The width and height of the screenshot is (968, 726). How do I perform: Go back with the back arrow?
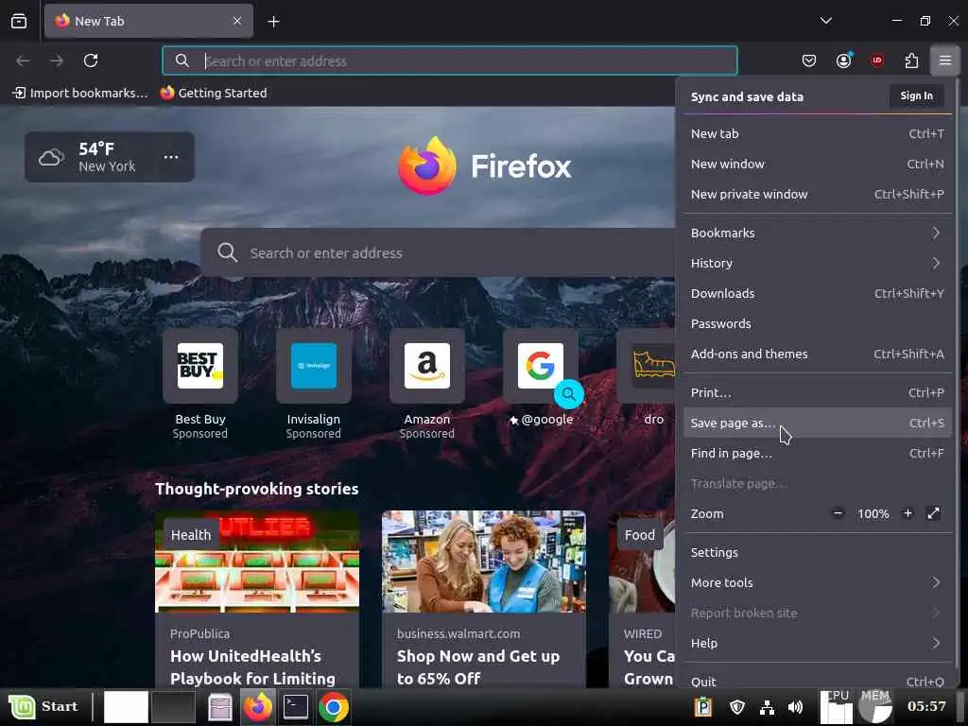pos(23,60)
